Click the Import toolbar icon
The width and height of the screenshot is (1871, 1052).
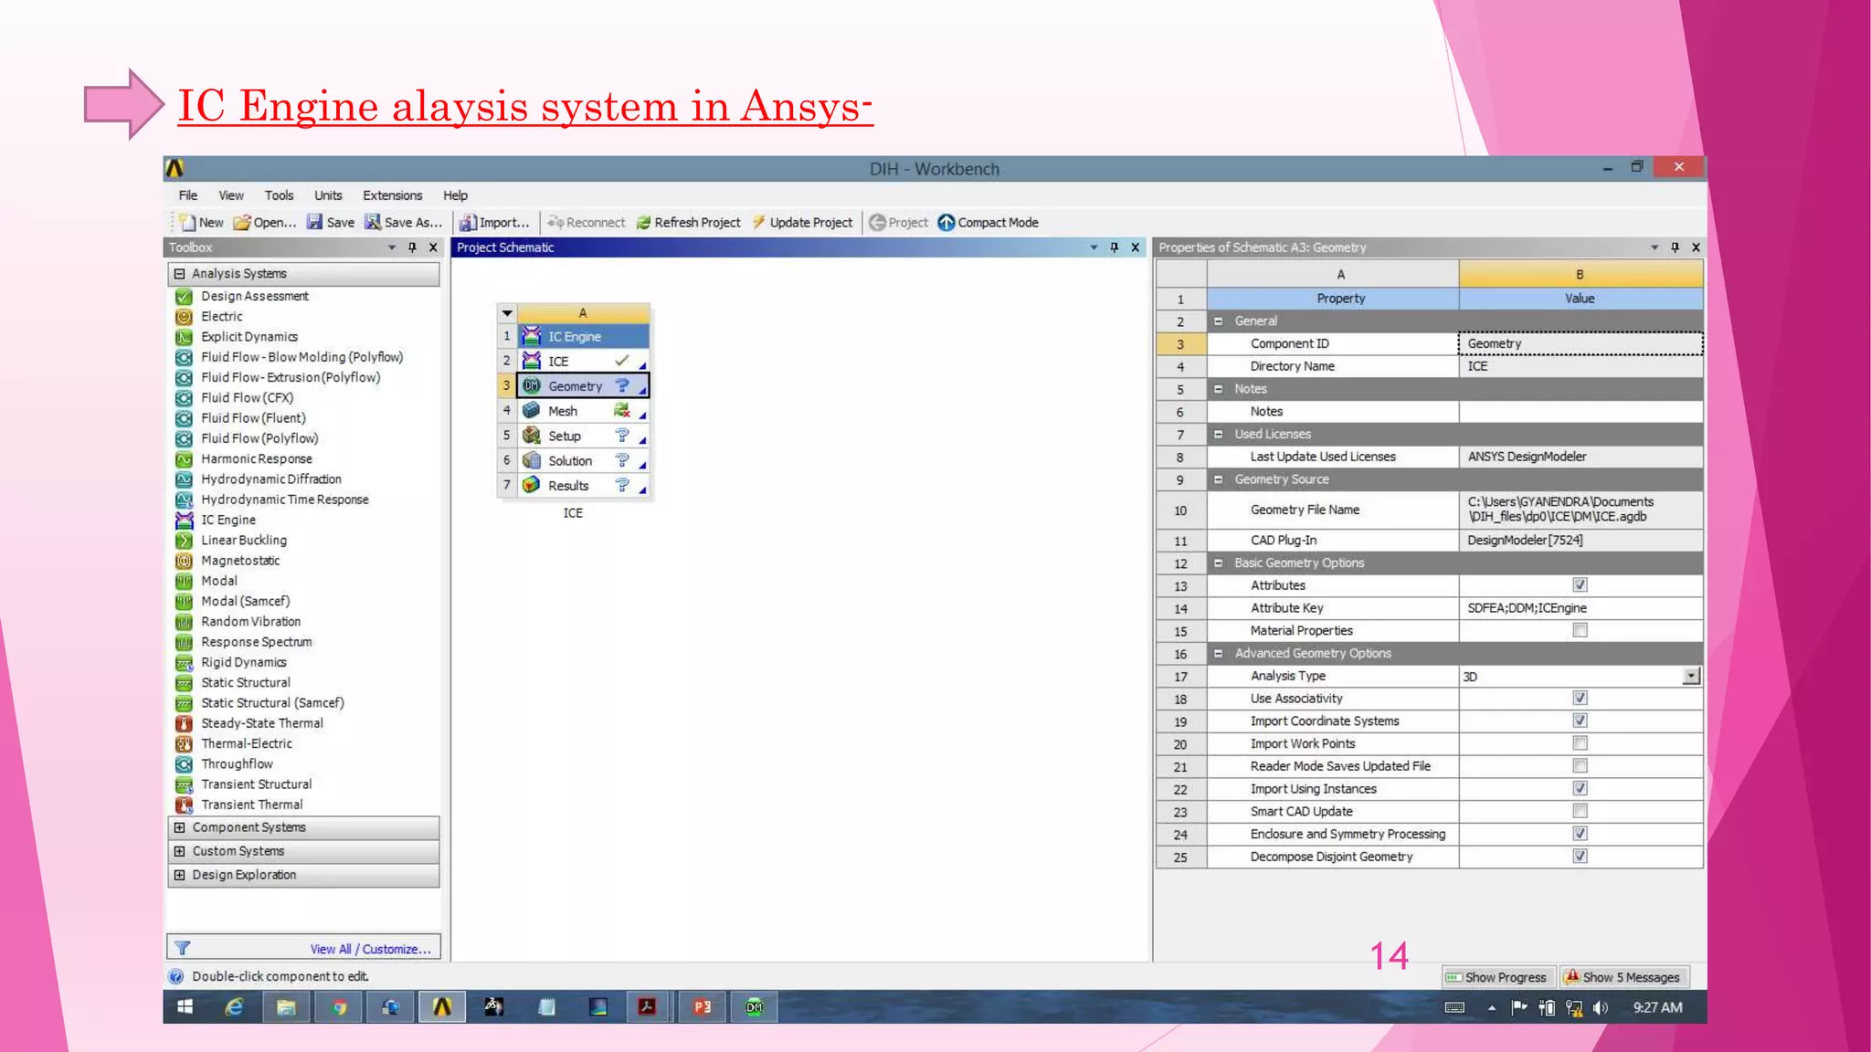click(x=468, y=222)
